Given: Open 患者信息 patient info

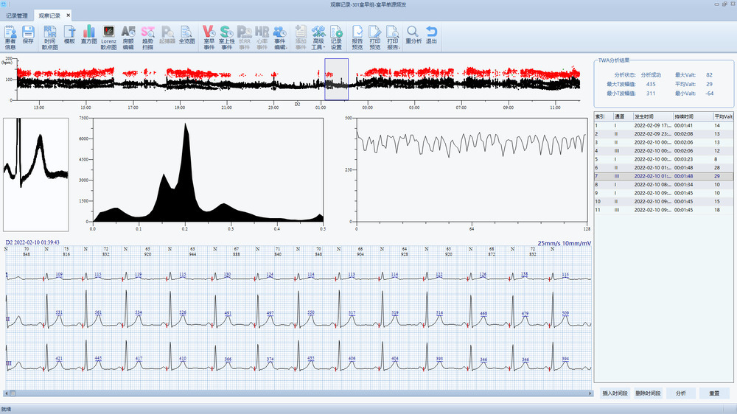Looking at the screenshot, I should (x=10, y=36).
